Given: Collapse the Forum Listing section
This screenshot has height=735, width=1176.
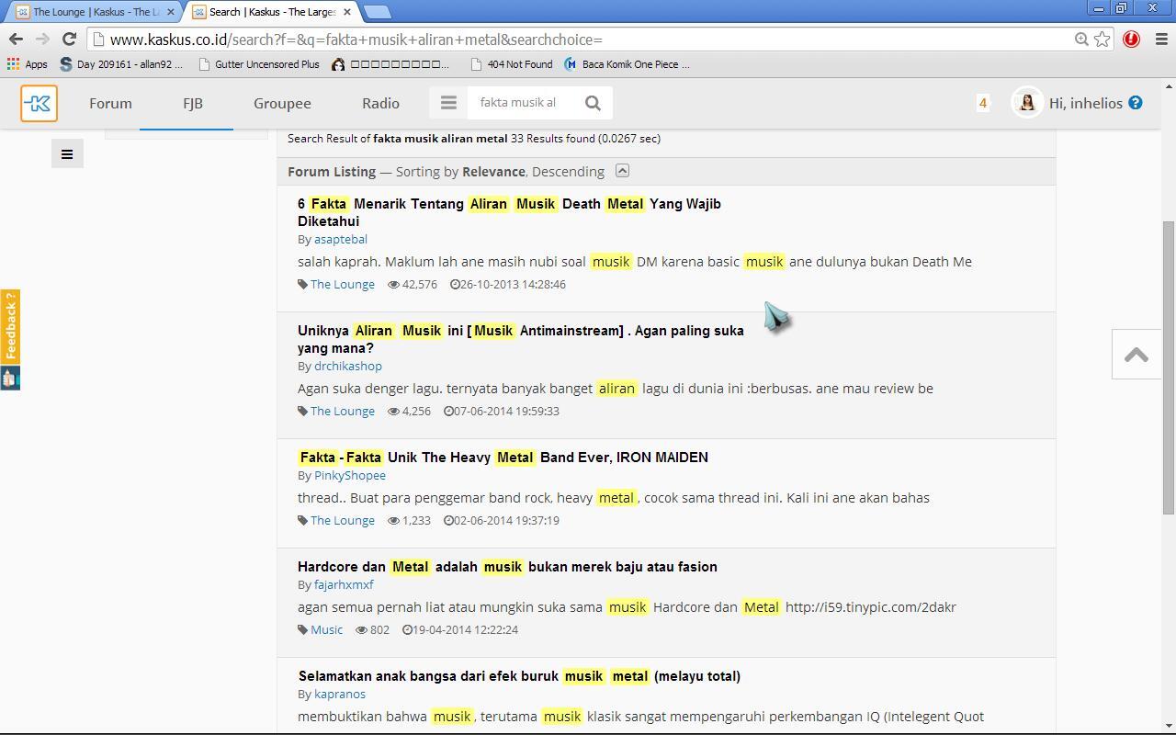Looking at the screenshot, I should tap(622, 171).
